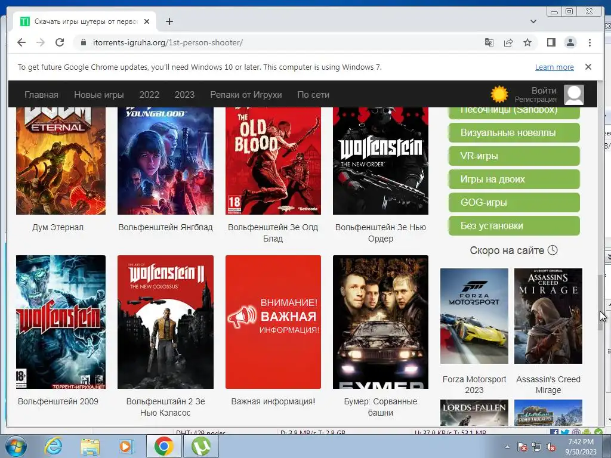Open the Chrome profile avatar
The width and height of the screenshot is (611, 458).
pos(570,42)
